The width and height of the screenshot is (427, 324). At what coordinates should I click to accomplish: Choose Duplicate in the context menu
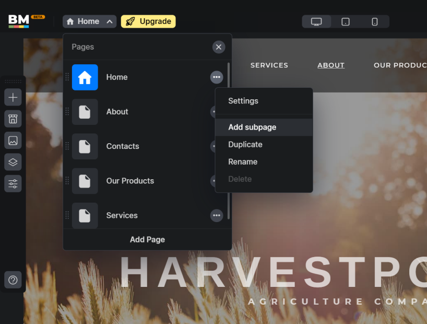(x=264, y=145)
